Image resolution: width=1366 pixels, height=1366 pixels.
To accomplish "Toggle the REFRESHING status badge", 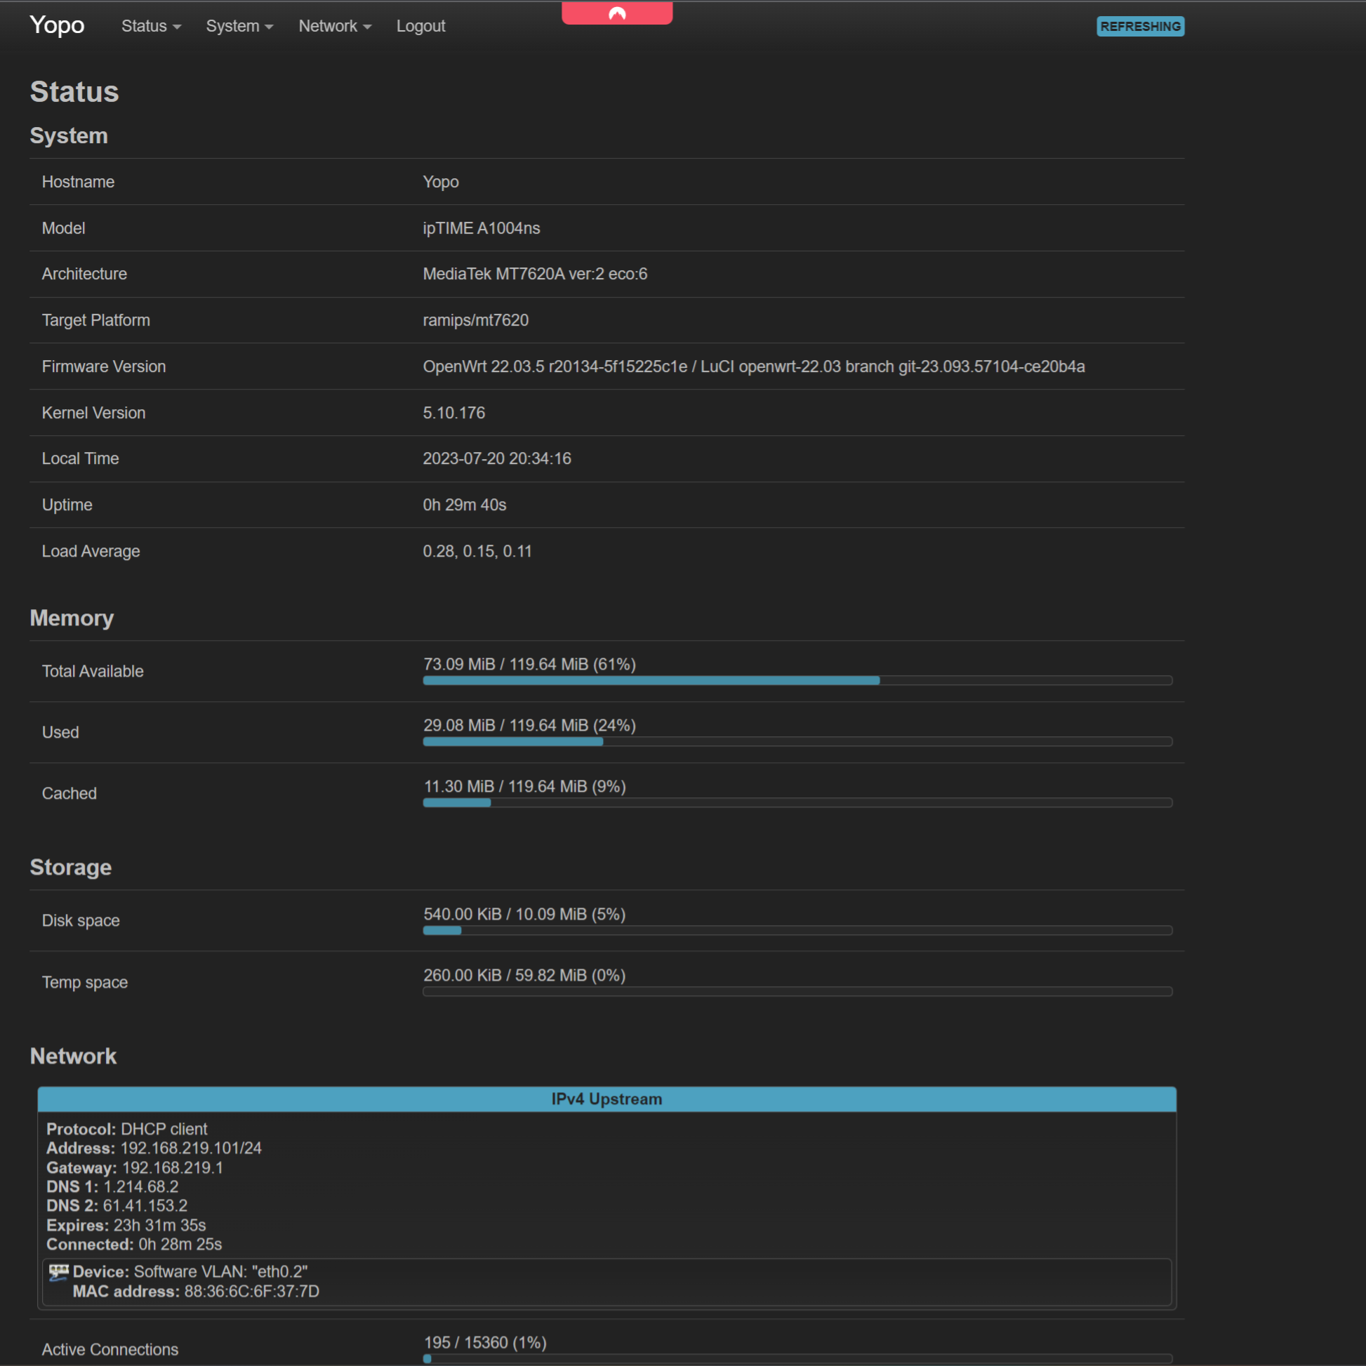I will point(1140,26).
